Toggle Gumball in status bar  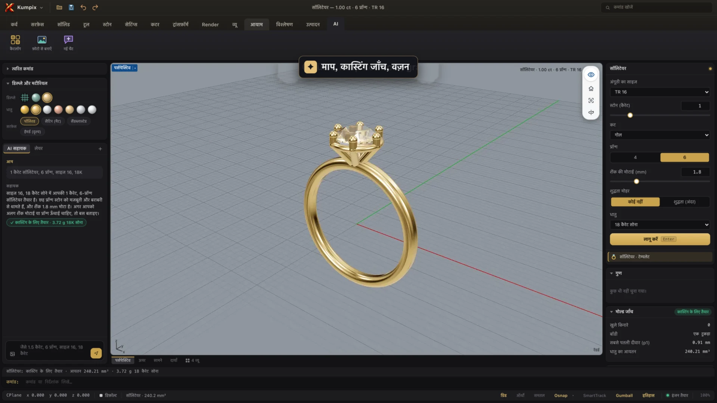coord(624,396)
